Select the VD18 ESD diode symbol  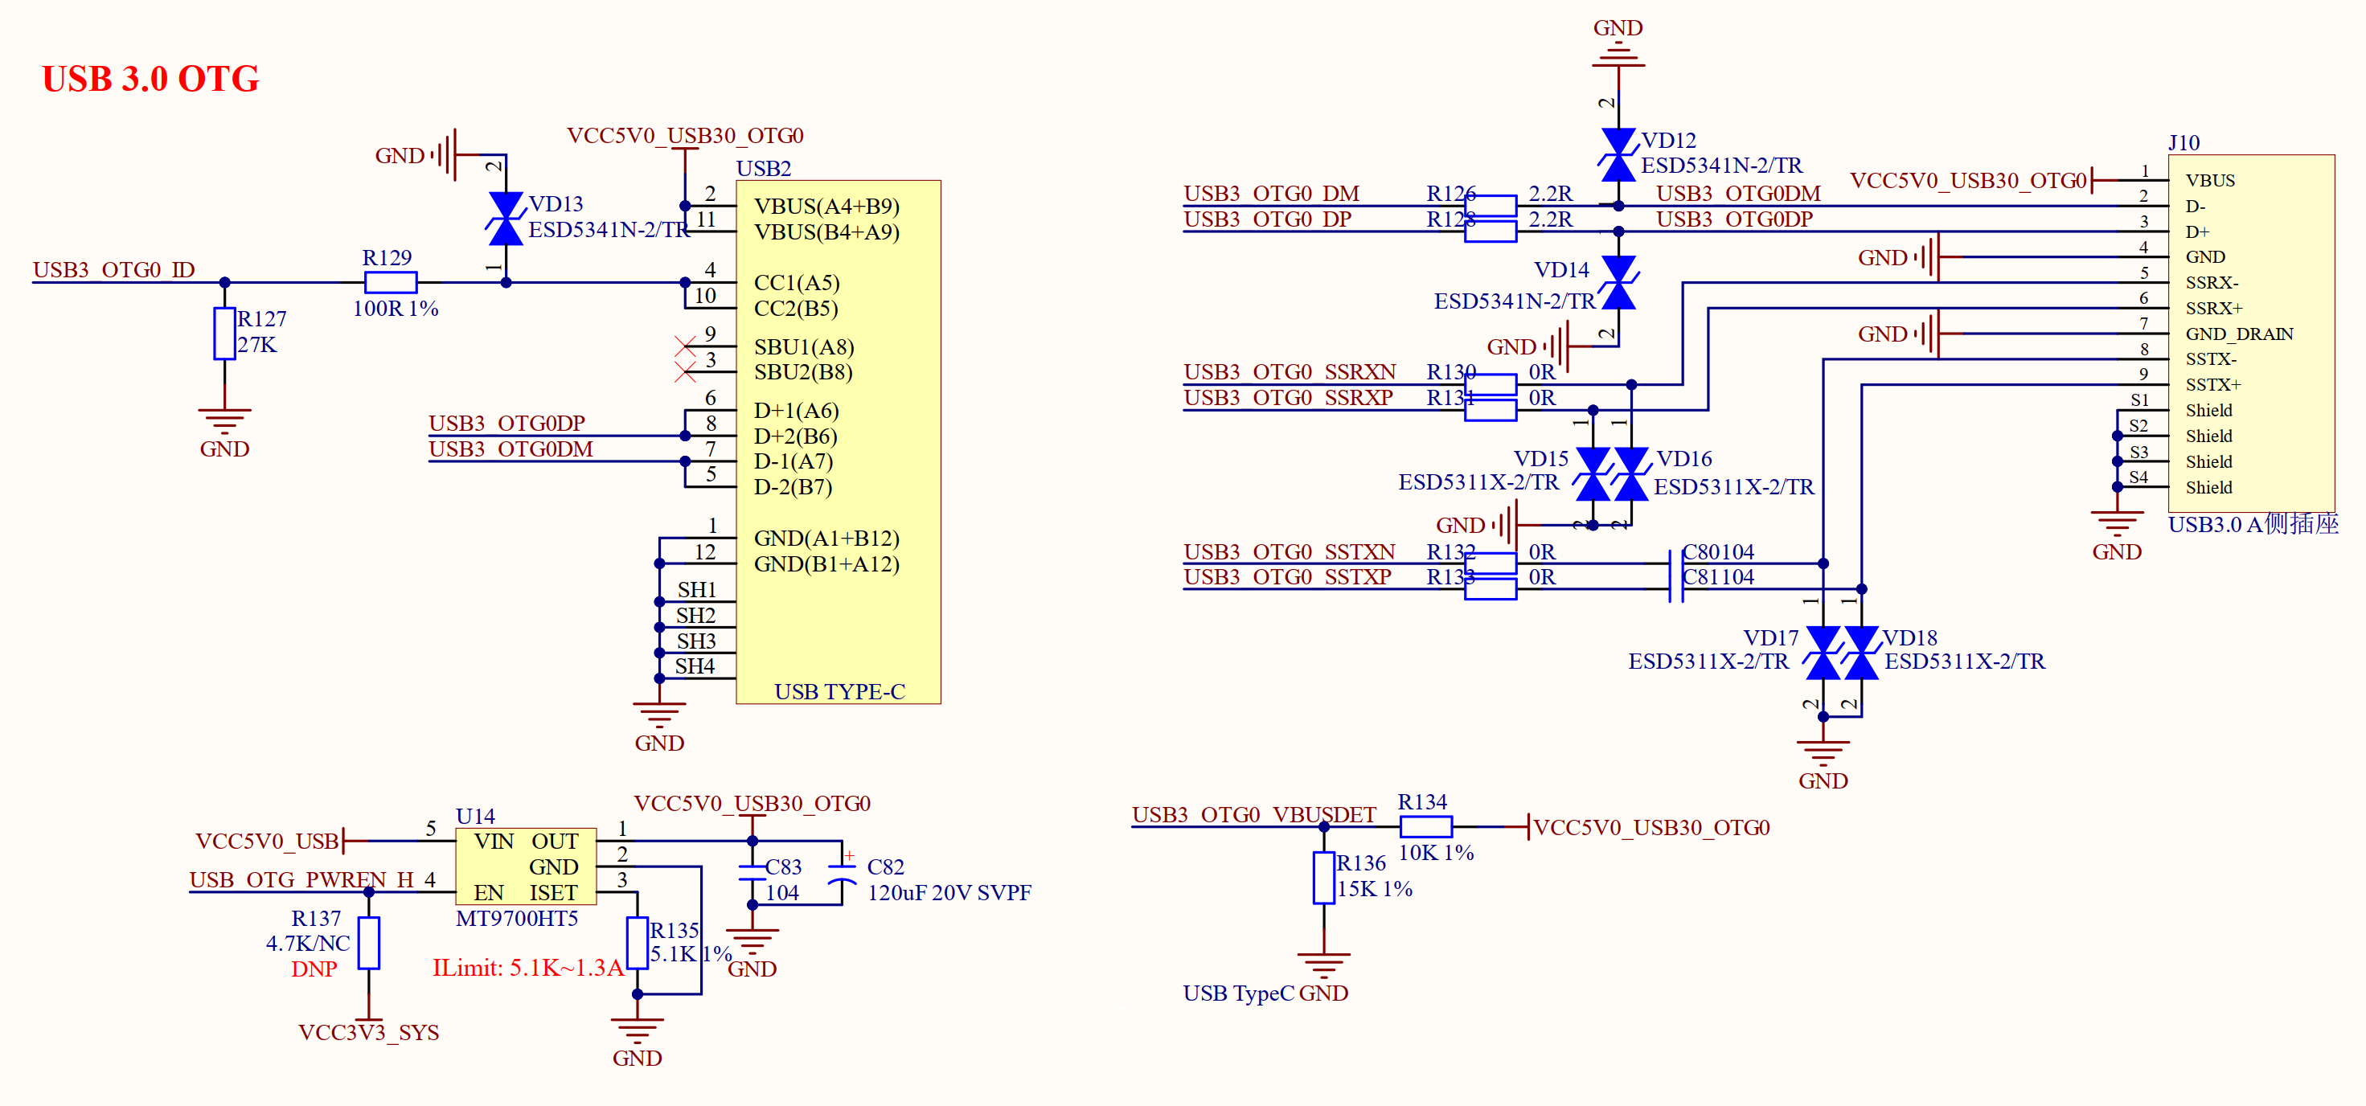(1861, 652)
